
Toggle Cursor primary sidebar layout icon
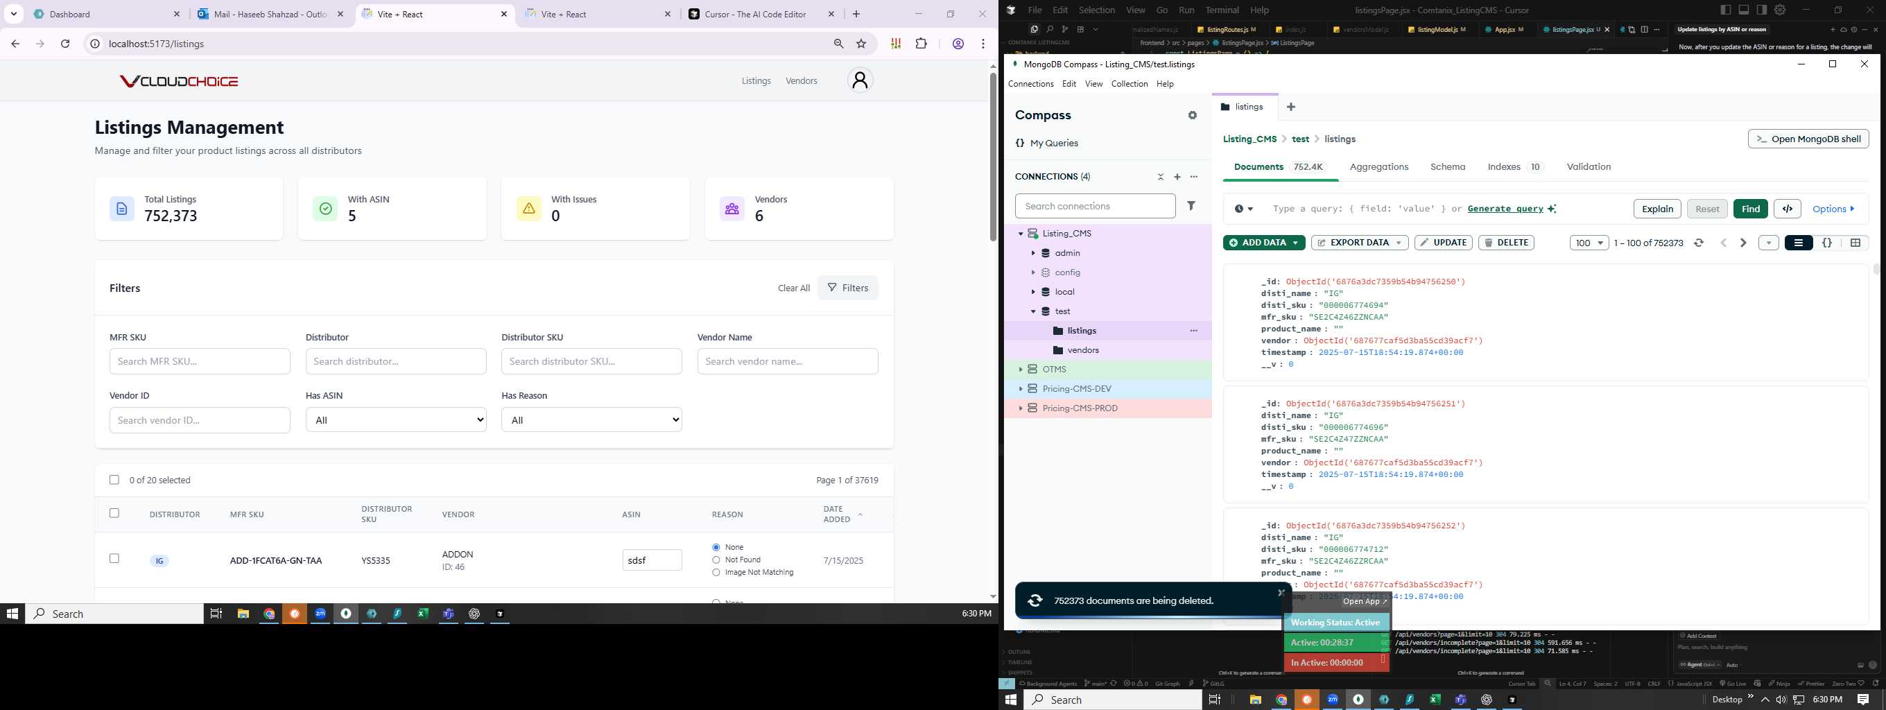click(x=1726, y=10)
